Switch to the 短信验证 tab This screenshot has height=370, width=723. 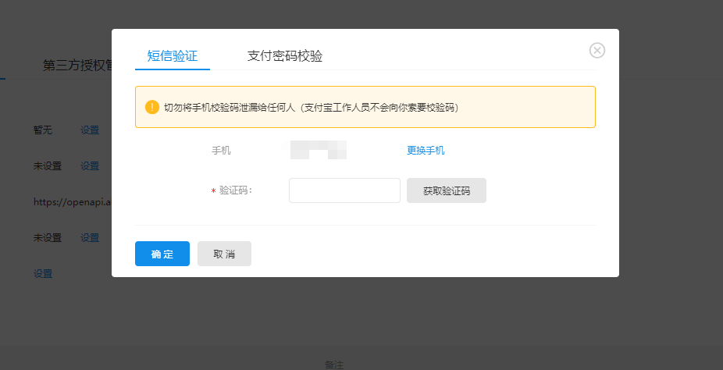tap(173, 55)
